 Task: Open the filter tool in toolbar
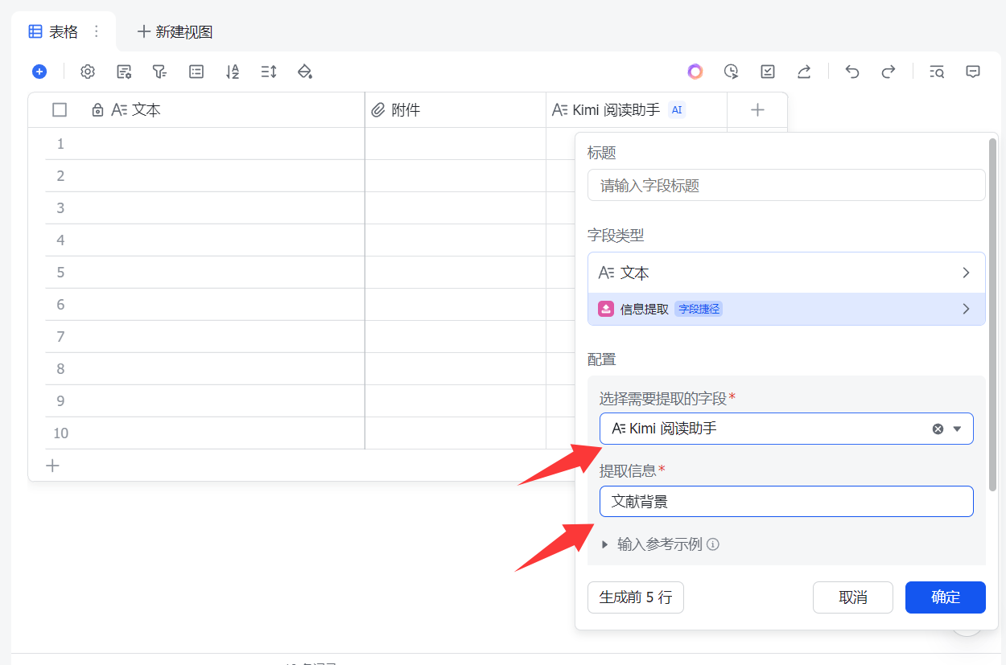coord(159,72)
